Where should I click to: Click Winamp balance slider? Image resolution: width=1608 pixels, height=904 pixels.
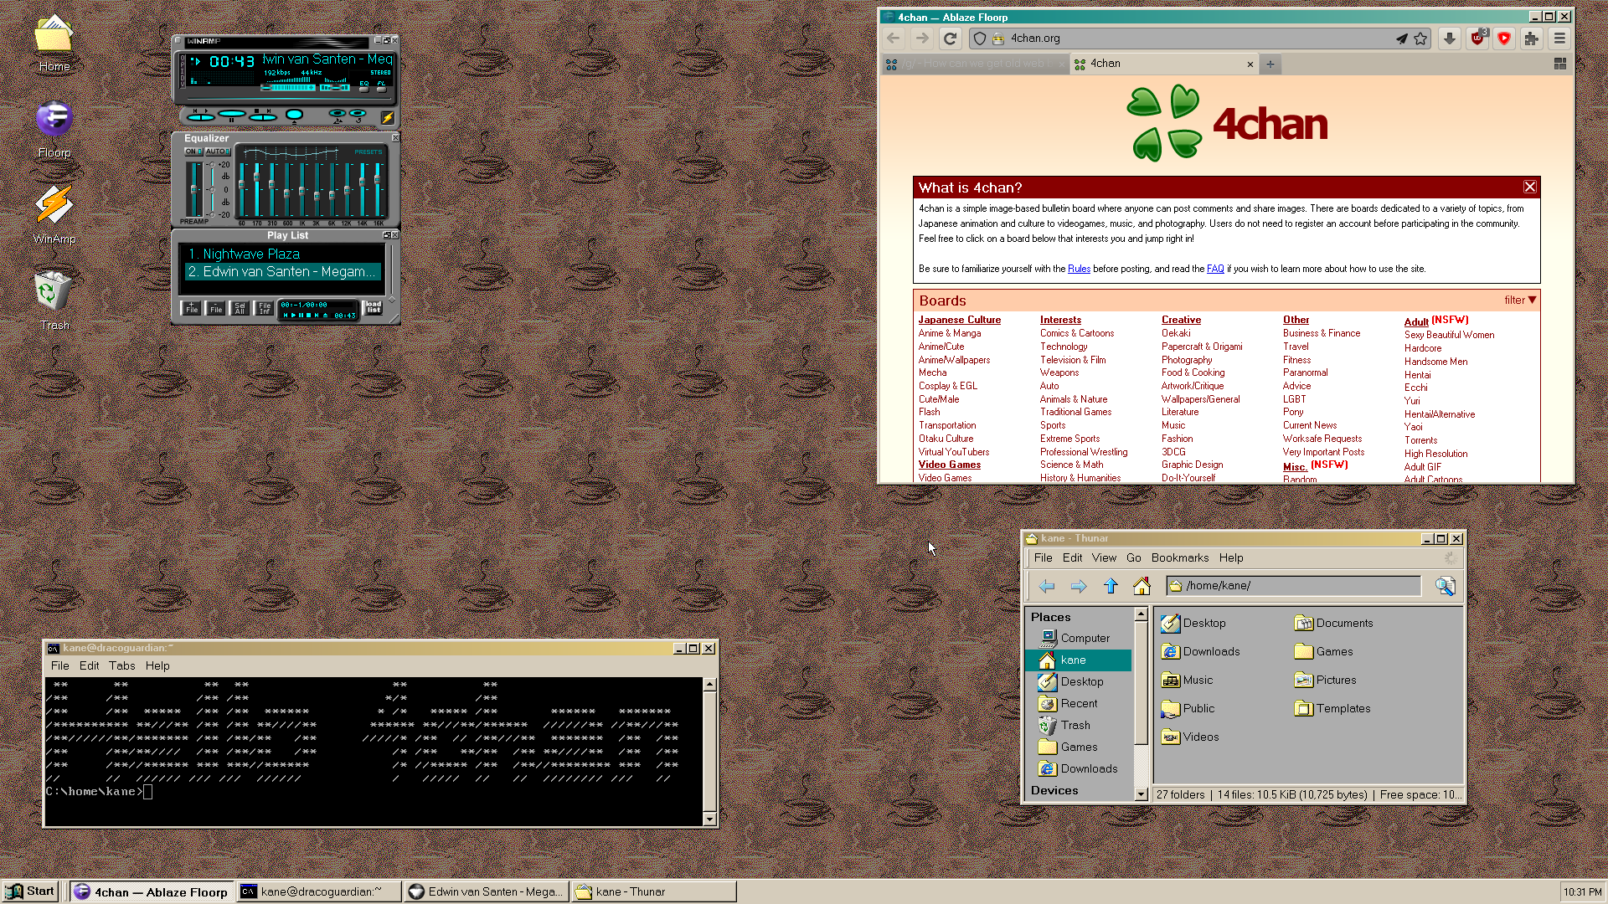(x=336, y=87)
